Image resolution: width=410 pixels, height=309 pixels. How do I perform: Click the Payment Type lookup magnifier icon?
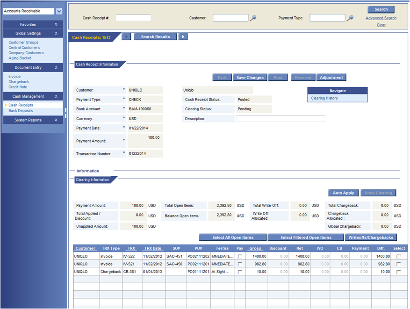(350, 18)
